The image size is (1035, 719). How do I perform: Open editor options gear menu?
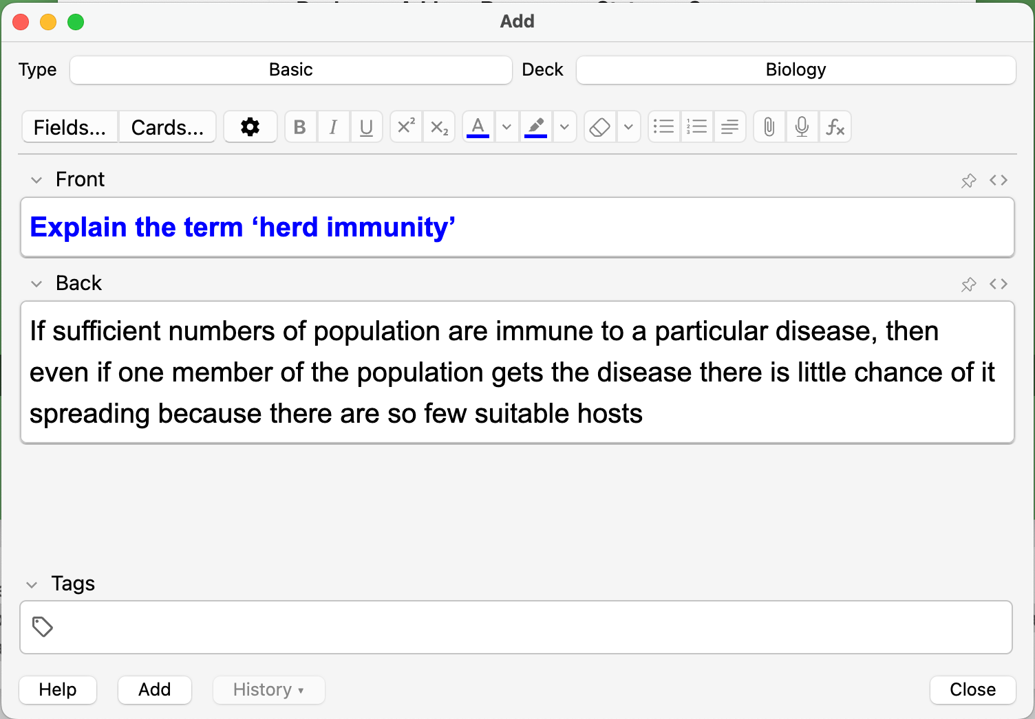(250, 126)
